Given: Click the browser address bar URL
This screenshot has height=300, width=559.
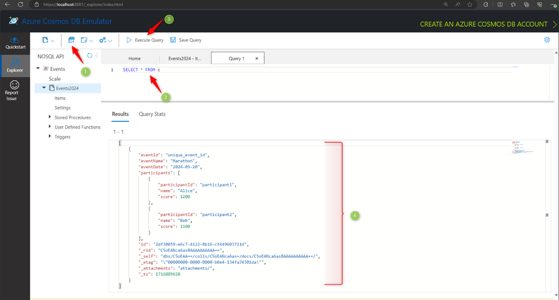Looking at the screenshot, I should click(x=83, y=4).
